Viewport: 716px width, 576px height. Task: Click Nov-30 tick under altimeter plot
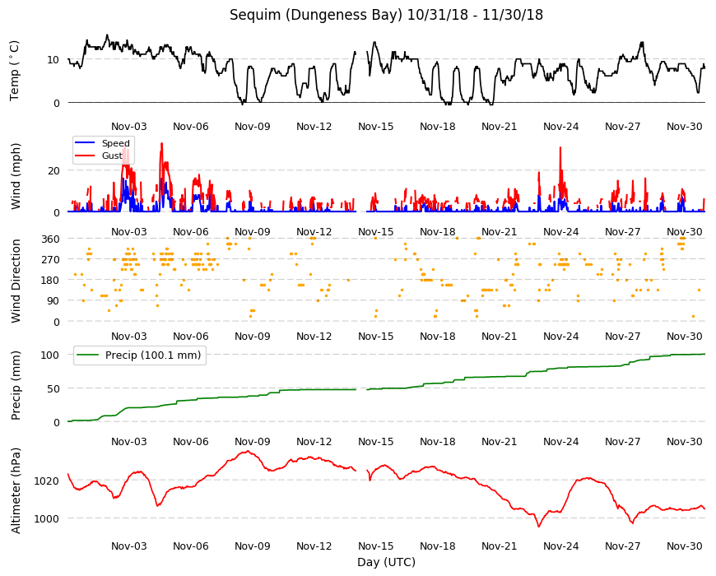684,546
